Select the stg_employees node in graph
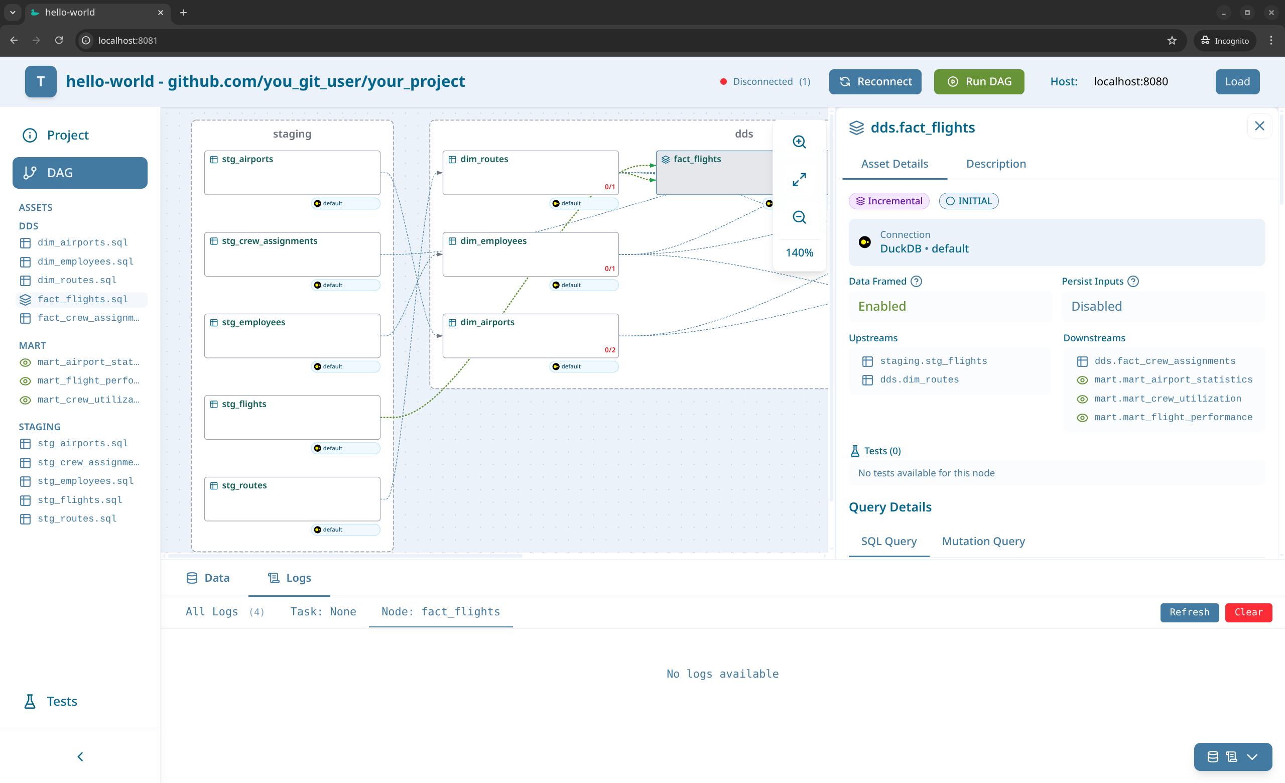Screen dimensions: 1285x783 pyautogui.click(x=292, y=336)
